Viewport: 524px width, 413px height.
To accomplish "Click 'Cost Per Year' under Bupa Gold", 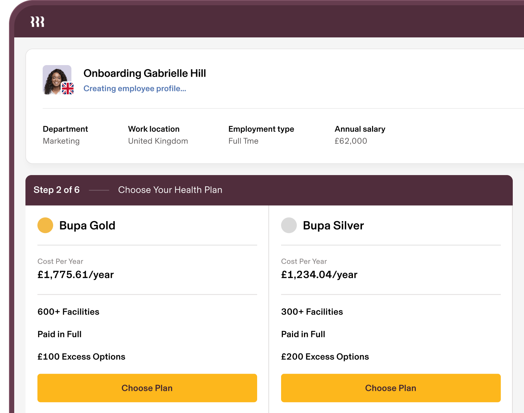I will click(x=60, y=261).
